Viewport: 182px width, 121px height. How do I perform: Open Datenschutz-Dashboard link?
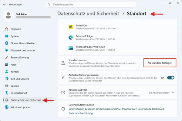(151, 109)
